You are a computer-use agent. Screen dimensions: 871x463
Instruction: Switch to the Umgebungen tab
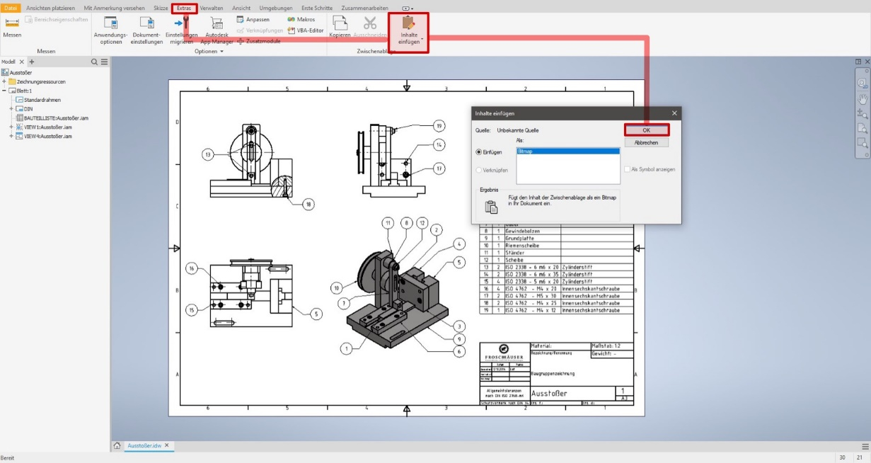276,8
